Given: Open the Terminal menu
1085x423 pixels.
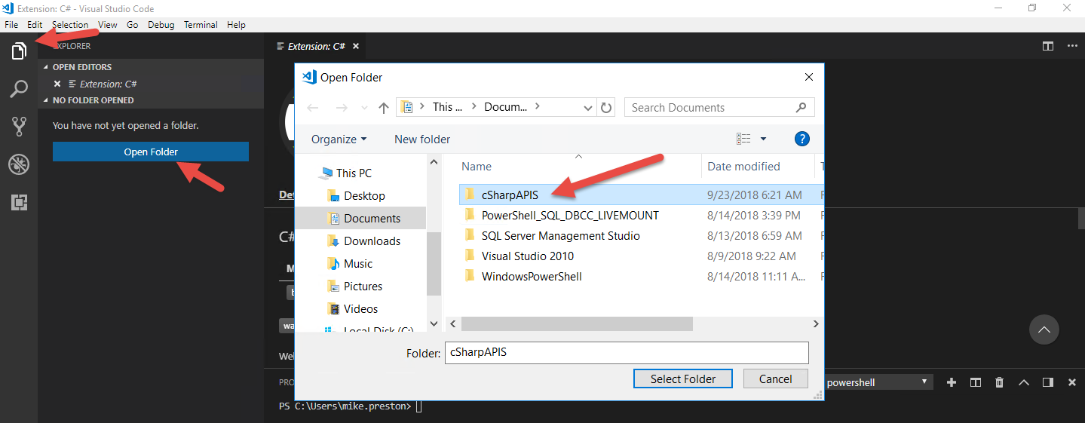Looking at the screenshot, I should pos(201,25).
